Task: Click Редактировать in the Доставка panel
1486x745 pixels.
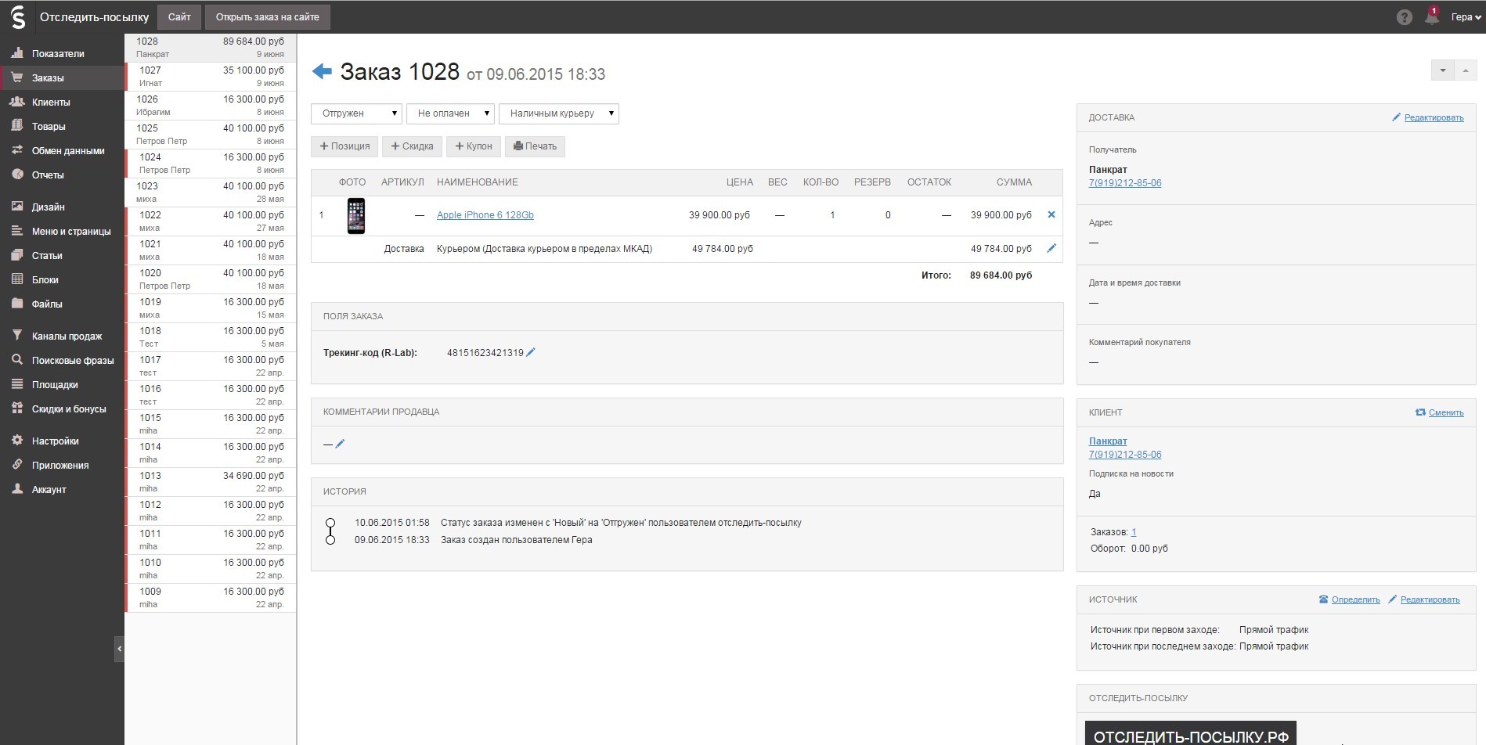Action: tap(1434, 117)
